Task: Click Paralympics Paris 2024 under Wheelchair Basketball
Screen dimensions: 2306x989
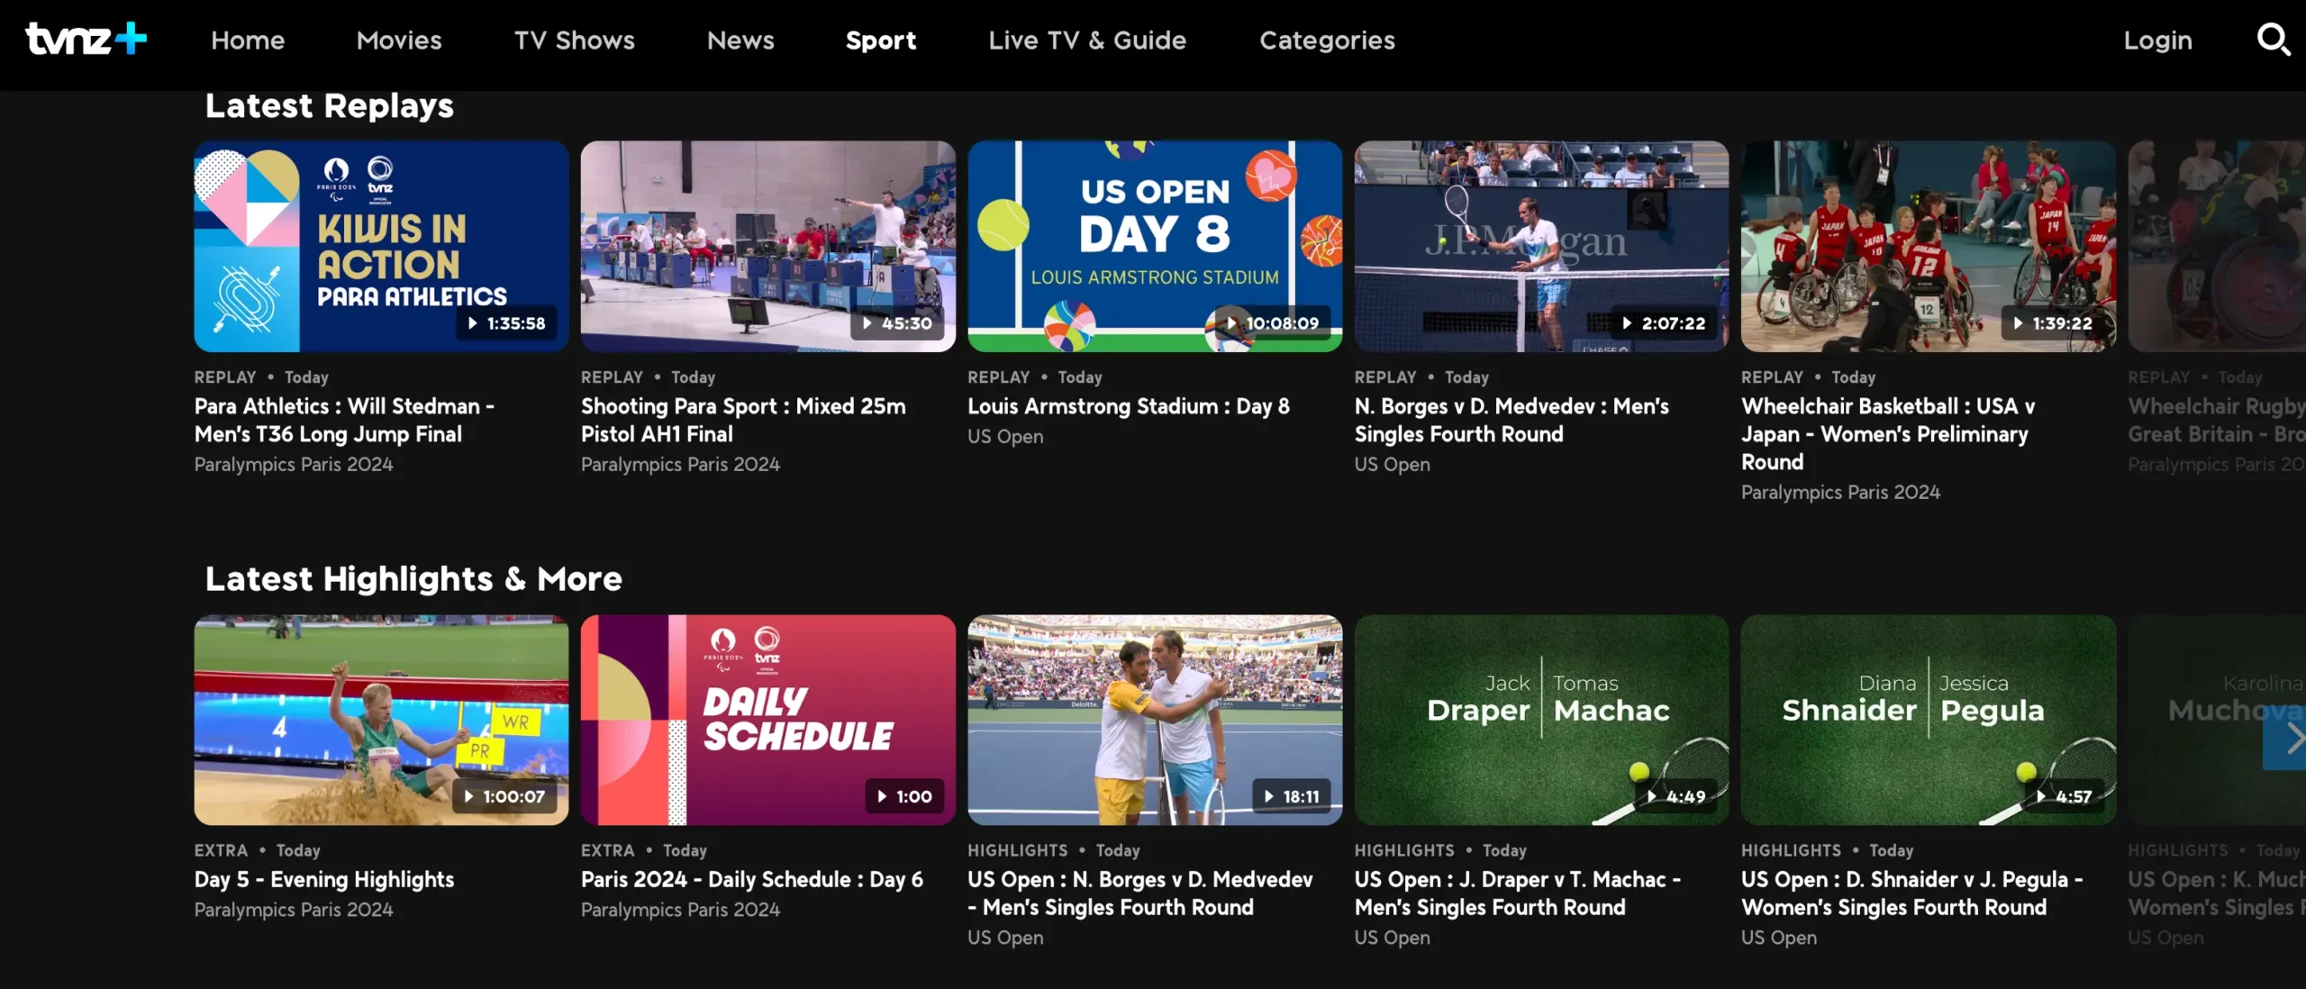Action: tap(1840, 493)
